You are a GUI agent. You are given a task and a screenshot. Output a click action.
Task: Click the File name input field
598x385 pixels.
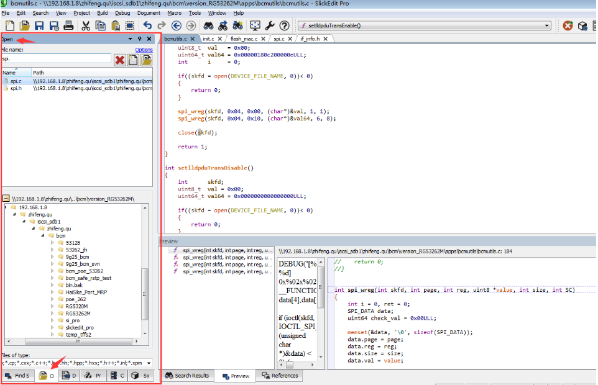point(56,59)
